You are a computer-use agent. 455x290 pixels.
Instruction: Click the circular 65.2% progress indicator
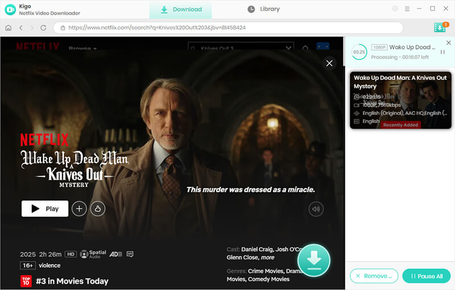pyautogui.click(x=359, y=52)
